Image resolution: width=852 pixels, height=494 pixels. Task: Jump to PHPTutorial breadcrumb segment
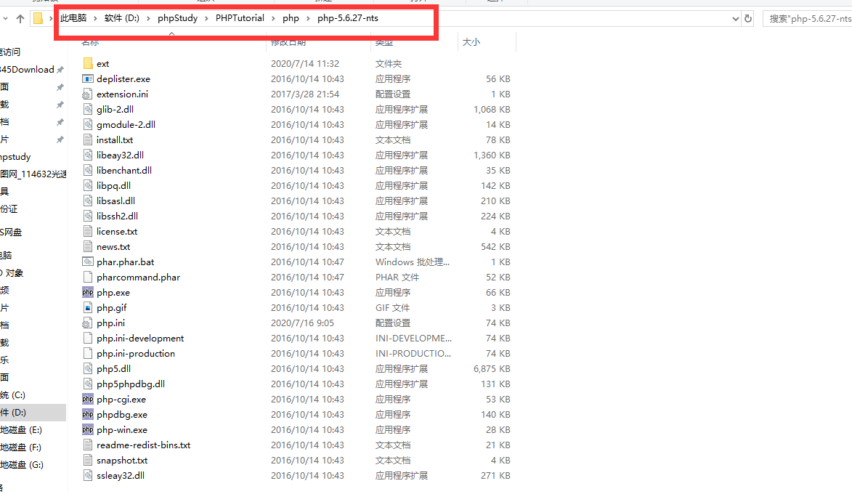pos(240,18)
